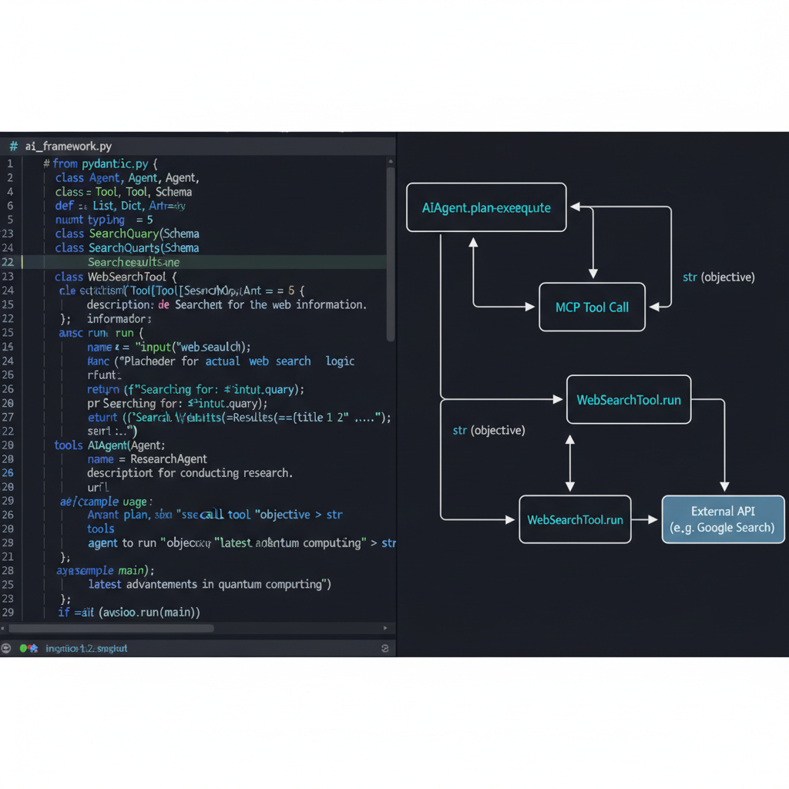Click the highlighted 'Searchceaultsane' code line
Image resolution: width=789 pixels, height=789 pixels.
click(x=133, y=262)
